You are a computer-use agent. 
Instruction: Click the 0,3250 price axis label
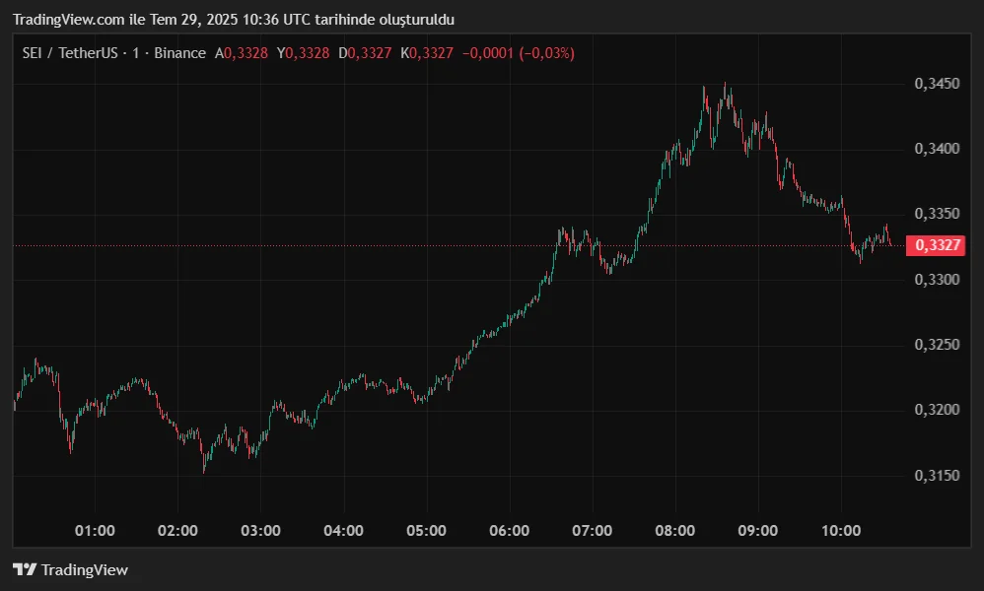[937, 344]
